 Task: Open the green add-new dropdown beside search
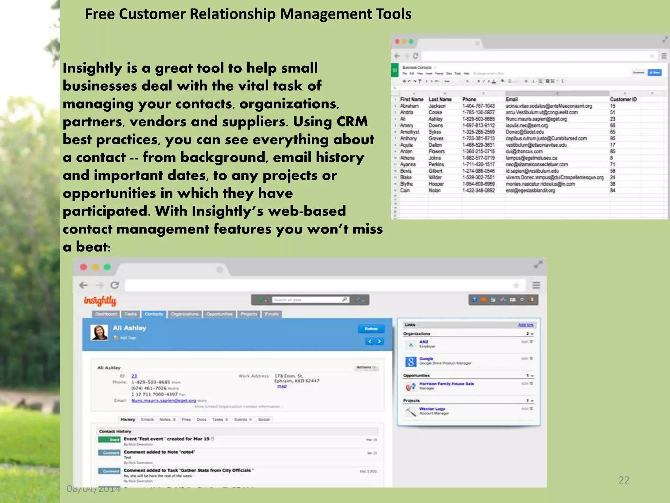point(262,300)
